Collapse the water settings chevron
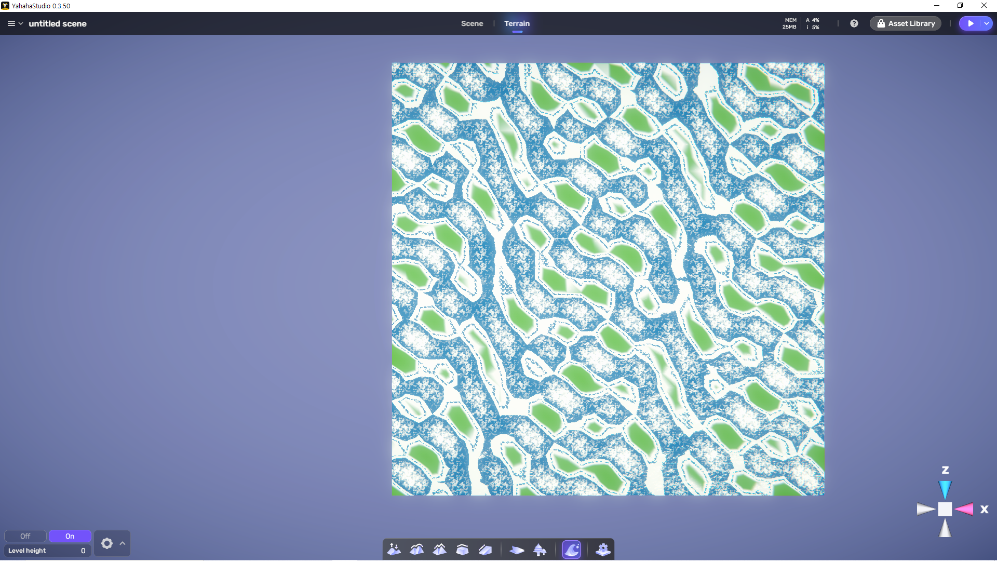The image size is (997, 561). pyautogui.click(x=123, y=543)
